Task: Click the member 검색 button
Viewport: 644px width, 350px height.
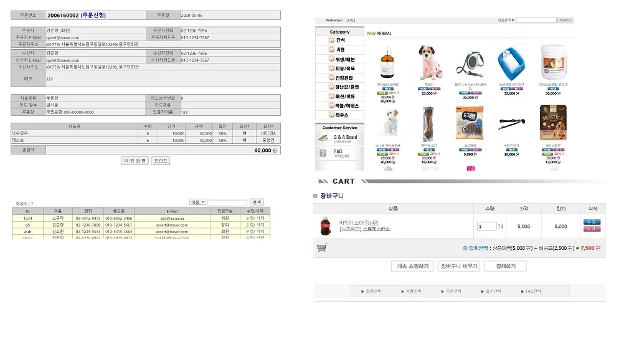Action: pos(257,202)
